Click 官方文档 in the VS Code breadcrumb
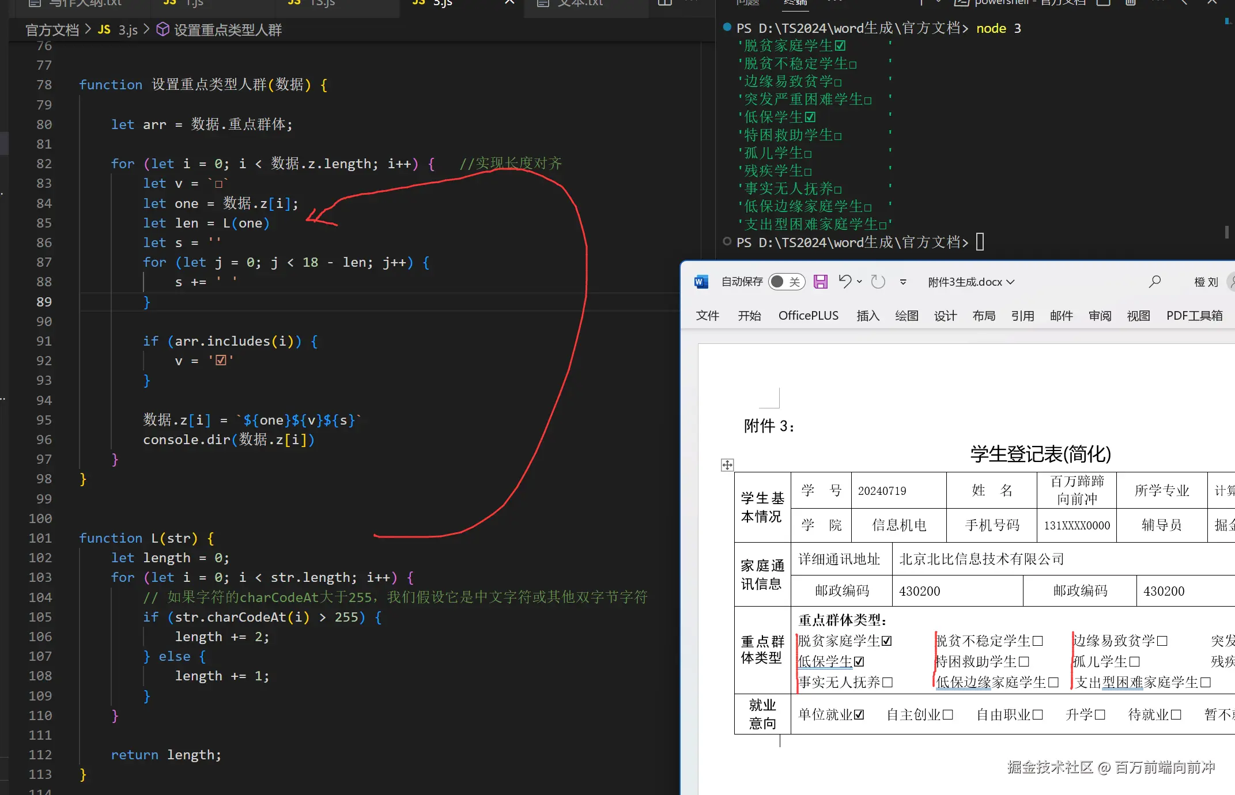This screenshot has height=795, width=1235. coord(51,29)
